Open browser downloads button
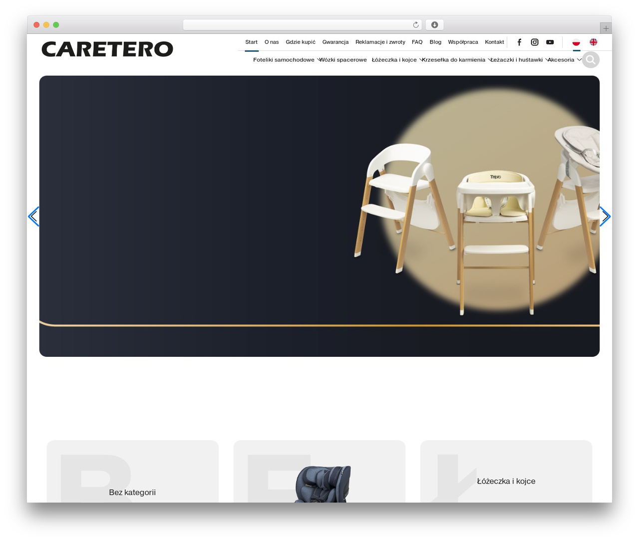The image size is (639, 541). tap(434, 25)
